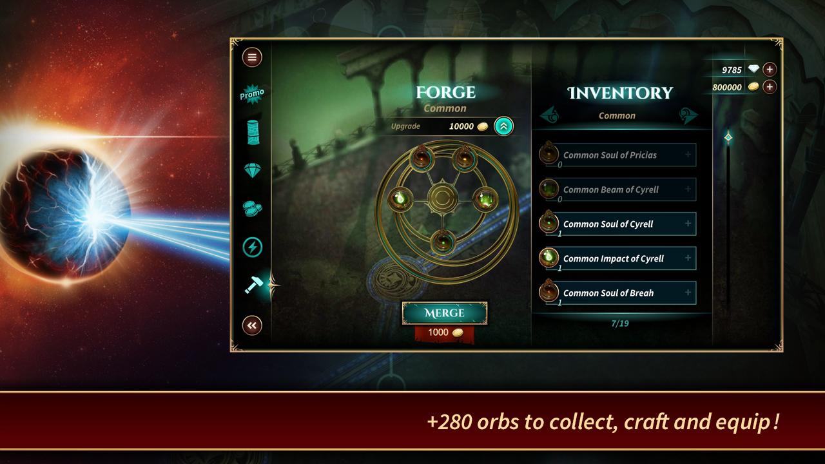Screen dimensions: 825x464
Task: Select the forge hammer icon
Action: tap(253, 284)
